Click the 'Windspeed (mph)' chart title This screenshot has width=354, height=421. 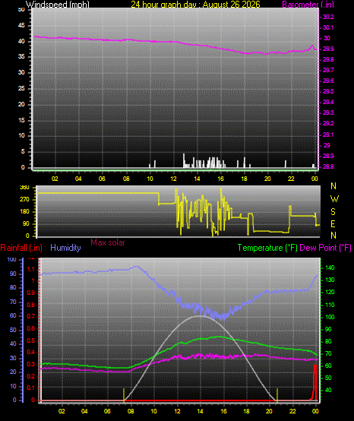coord(57,5)
